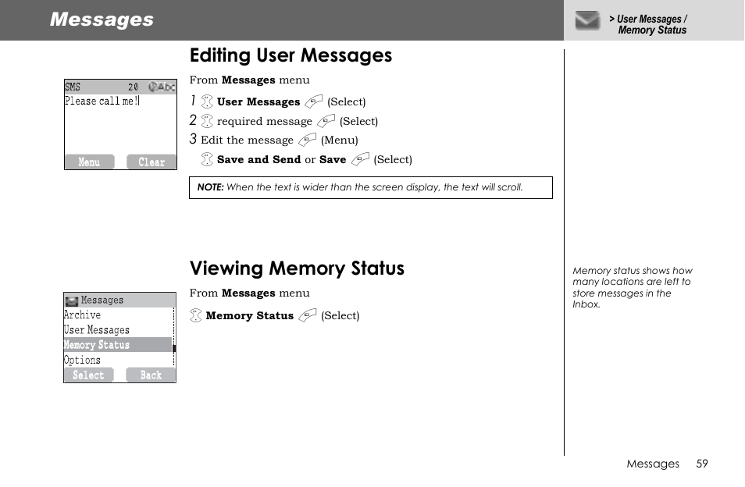The width and height of the screenshot is (745, 487).
Task: Click navigation key icon beside Save and Send
Action: coord(207,159)
